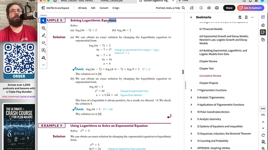Open pages thumbnails panel icon
The width and height of the screenshot is (268, 150).
click(x=263, y=40)
